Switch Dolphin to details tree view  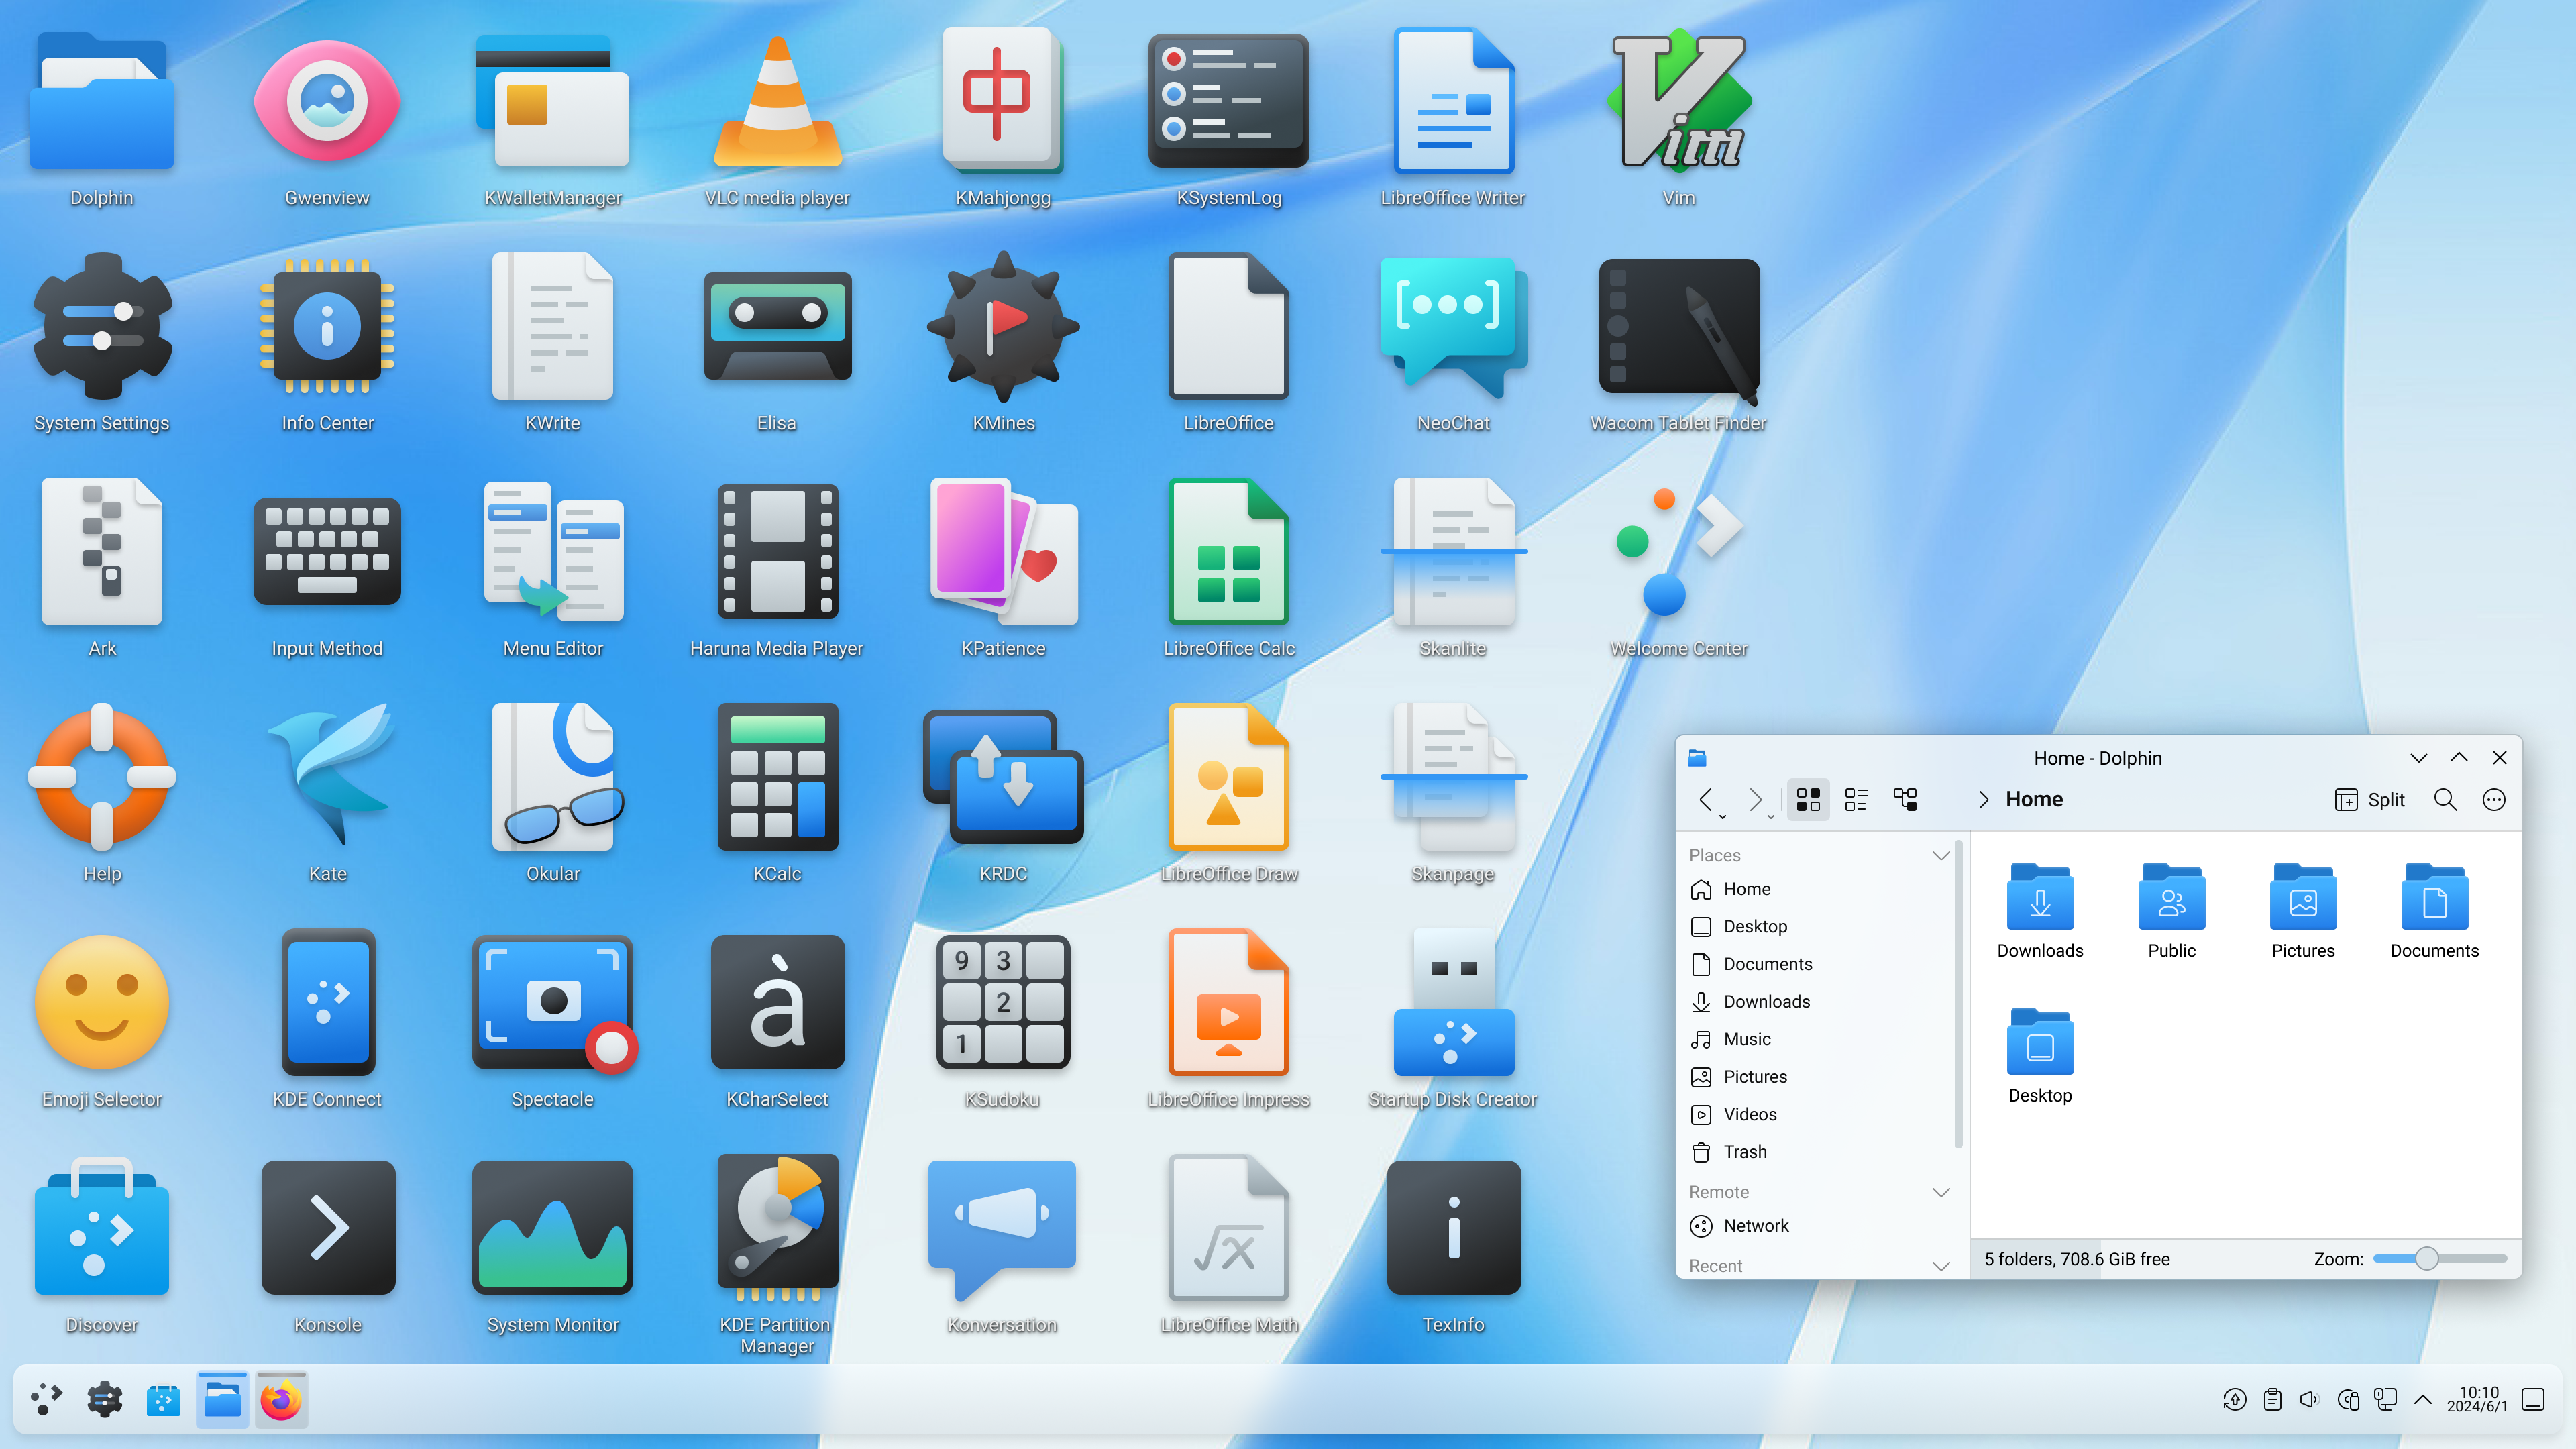point(1905,799)
